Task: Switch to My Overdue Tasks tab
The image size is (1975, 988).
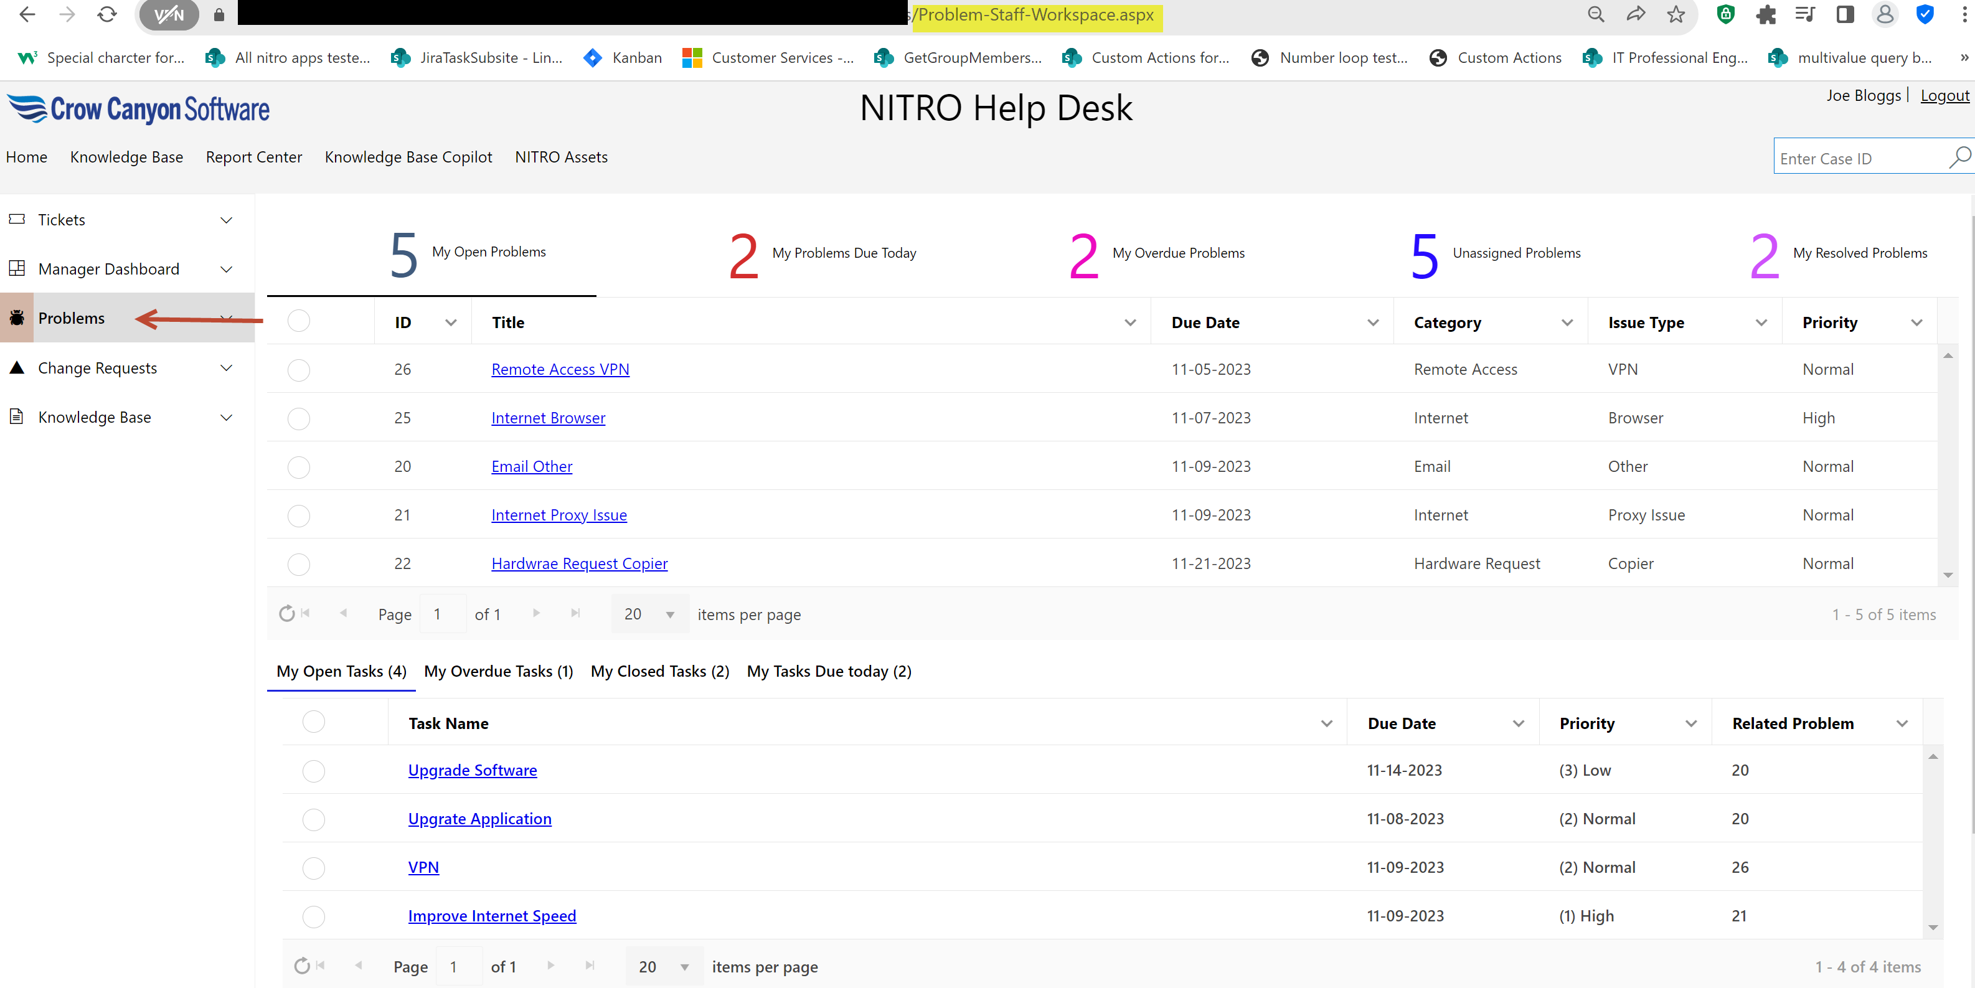Action: 498,672
